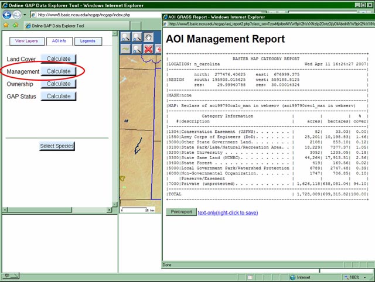Click the 'Local Government Park/Watershed Protection' row
Screen dimensions: 375x282
267,168
